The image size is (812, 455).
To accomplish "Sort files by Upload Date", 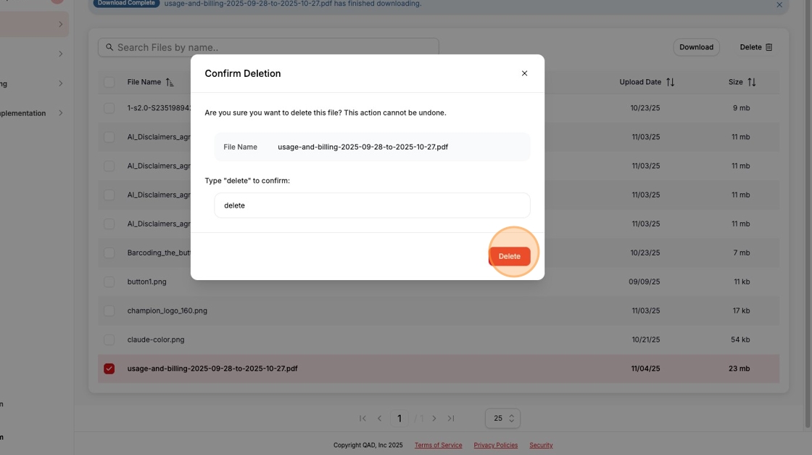I will click(670, 81).
